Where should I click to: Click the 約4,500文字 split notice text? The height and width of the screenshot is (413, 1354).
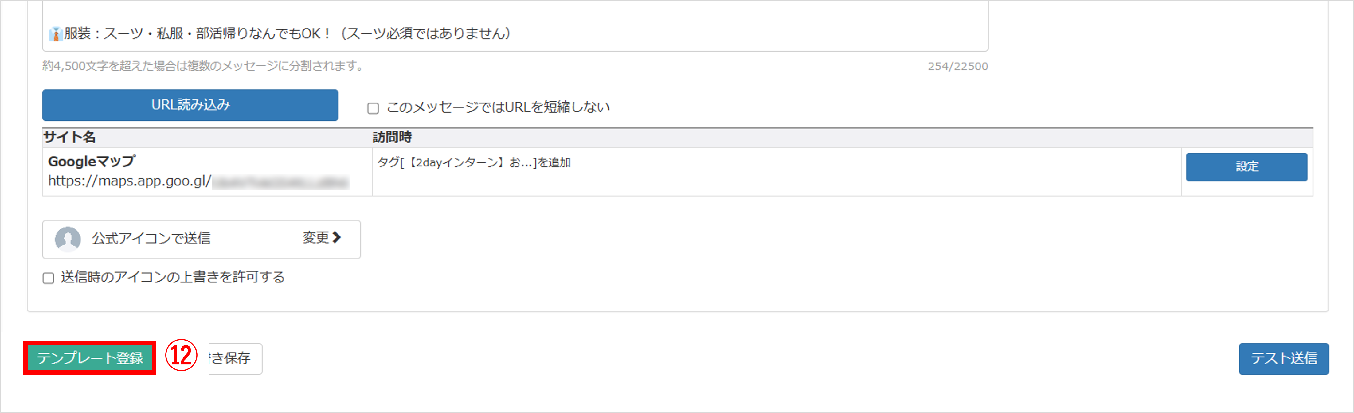point(203,66)
